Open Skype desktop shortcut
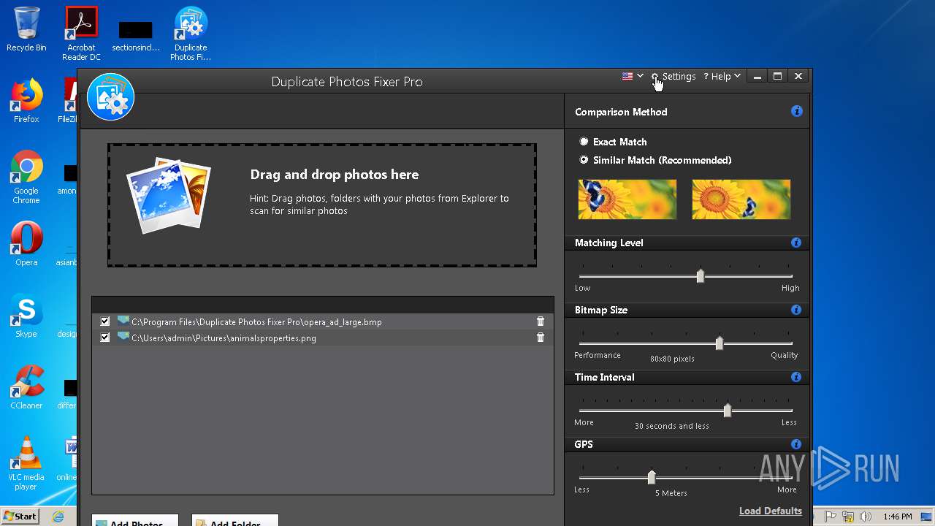Viewport: 935px width, 526px height. (x=26, y=316)
